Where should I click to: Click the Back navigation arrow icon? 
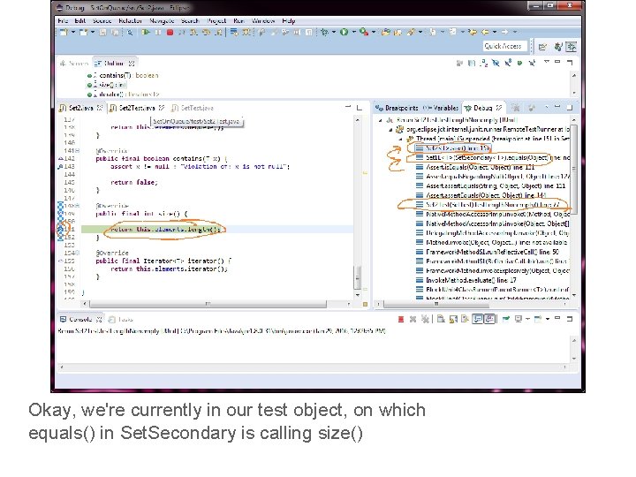[x=485, y=32]
